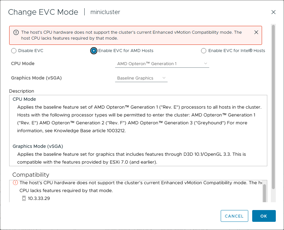
Task: Click the Compatibility section heading
Action: pyautogui.click(x=31, y=174)
